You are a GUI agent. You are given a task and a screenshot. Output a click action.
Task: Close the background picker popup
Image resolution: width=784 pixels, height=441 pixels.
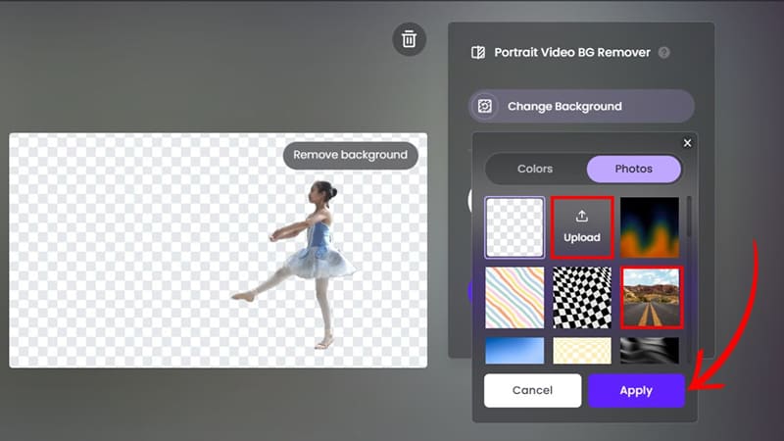click(687, 143)
